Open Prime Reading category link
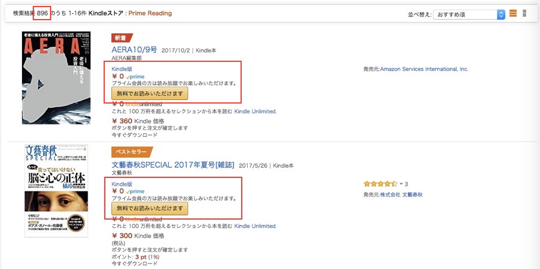The width and height of the screenshot is (540, 269). click(150, 14)
